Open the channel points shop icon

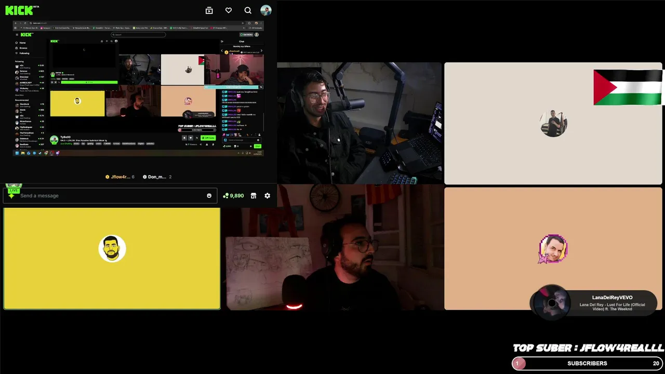254,196
